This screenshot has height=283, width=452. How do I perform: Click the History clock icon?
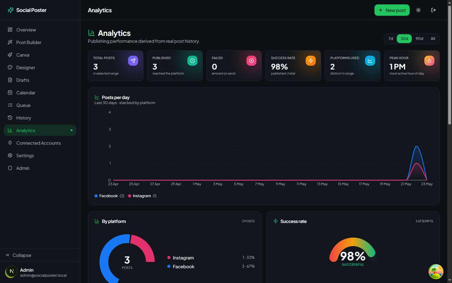click(10, 118)
